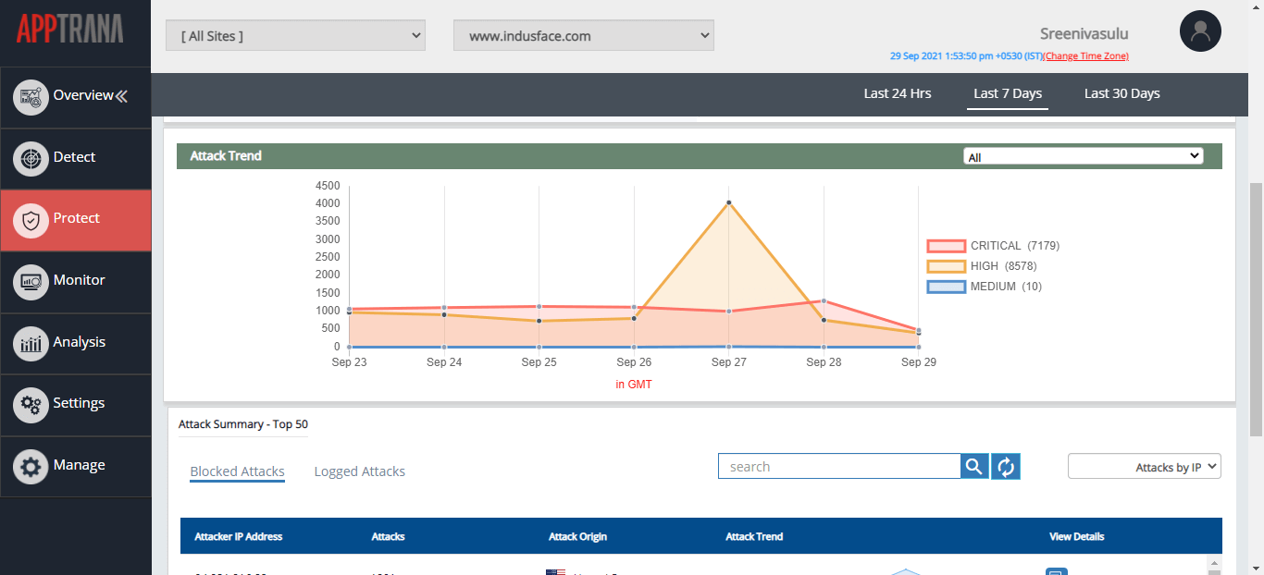Refresh the attack summary list
This screenshot has width=1264, height=575.
tap(1006, 467)
